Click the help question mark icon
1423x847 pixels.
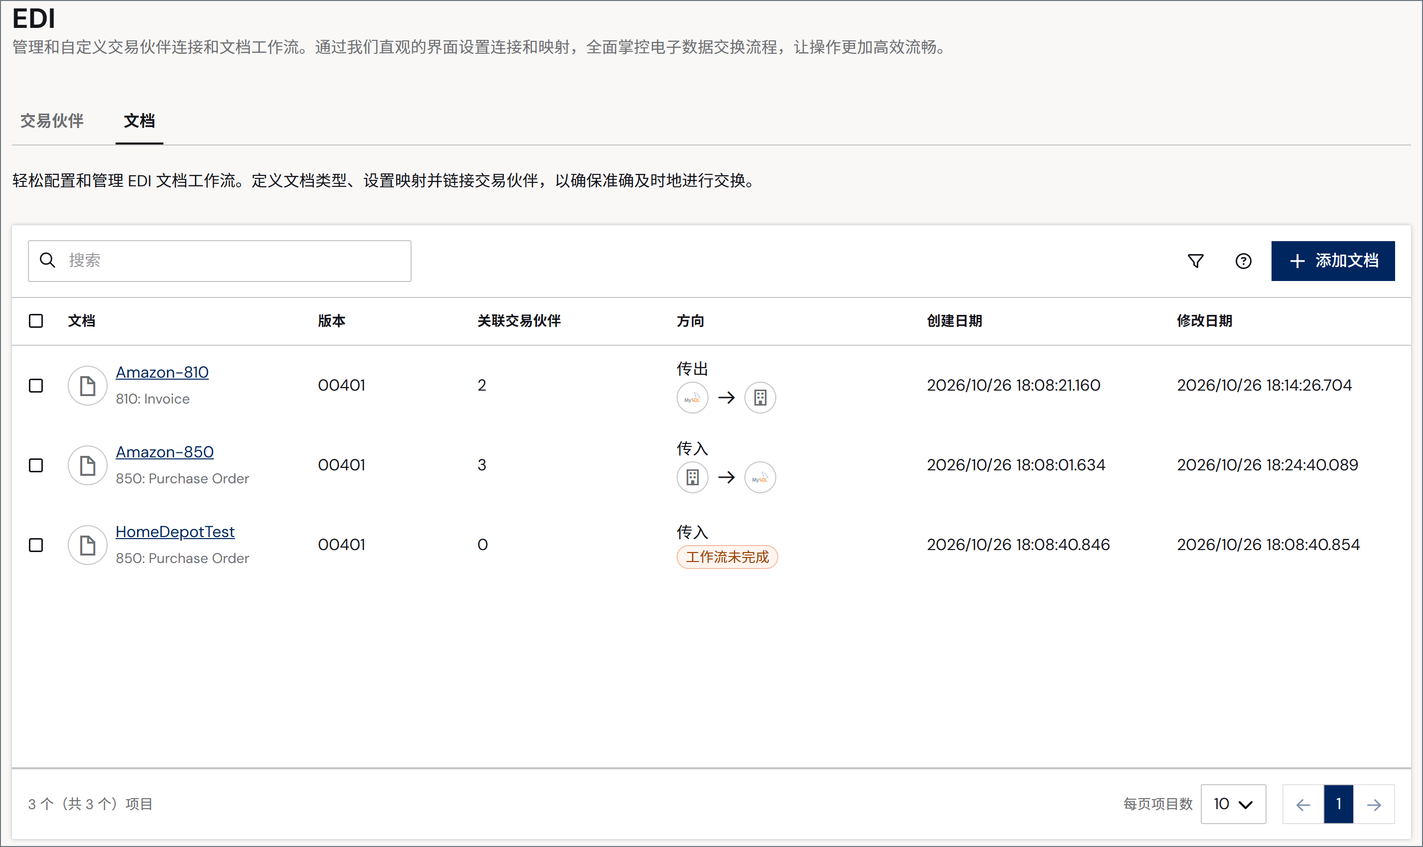click(1243, 261)
